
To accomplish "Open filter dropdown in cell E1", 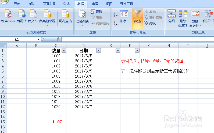I will coord(118,51).
